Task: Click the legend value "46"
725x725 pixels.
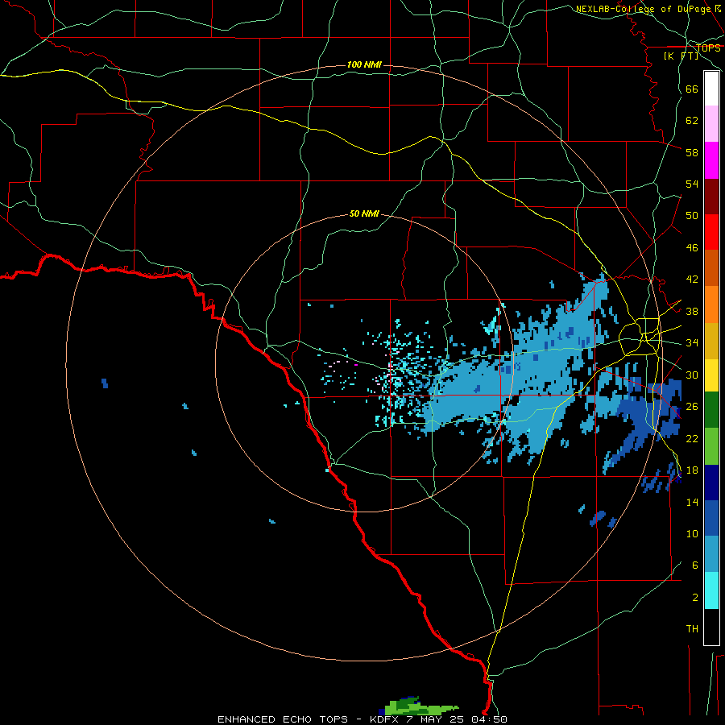Action: click(692, 248)
